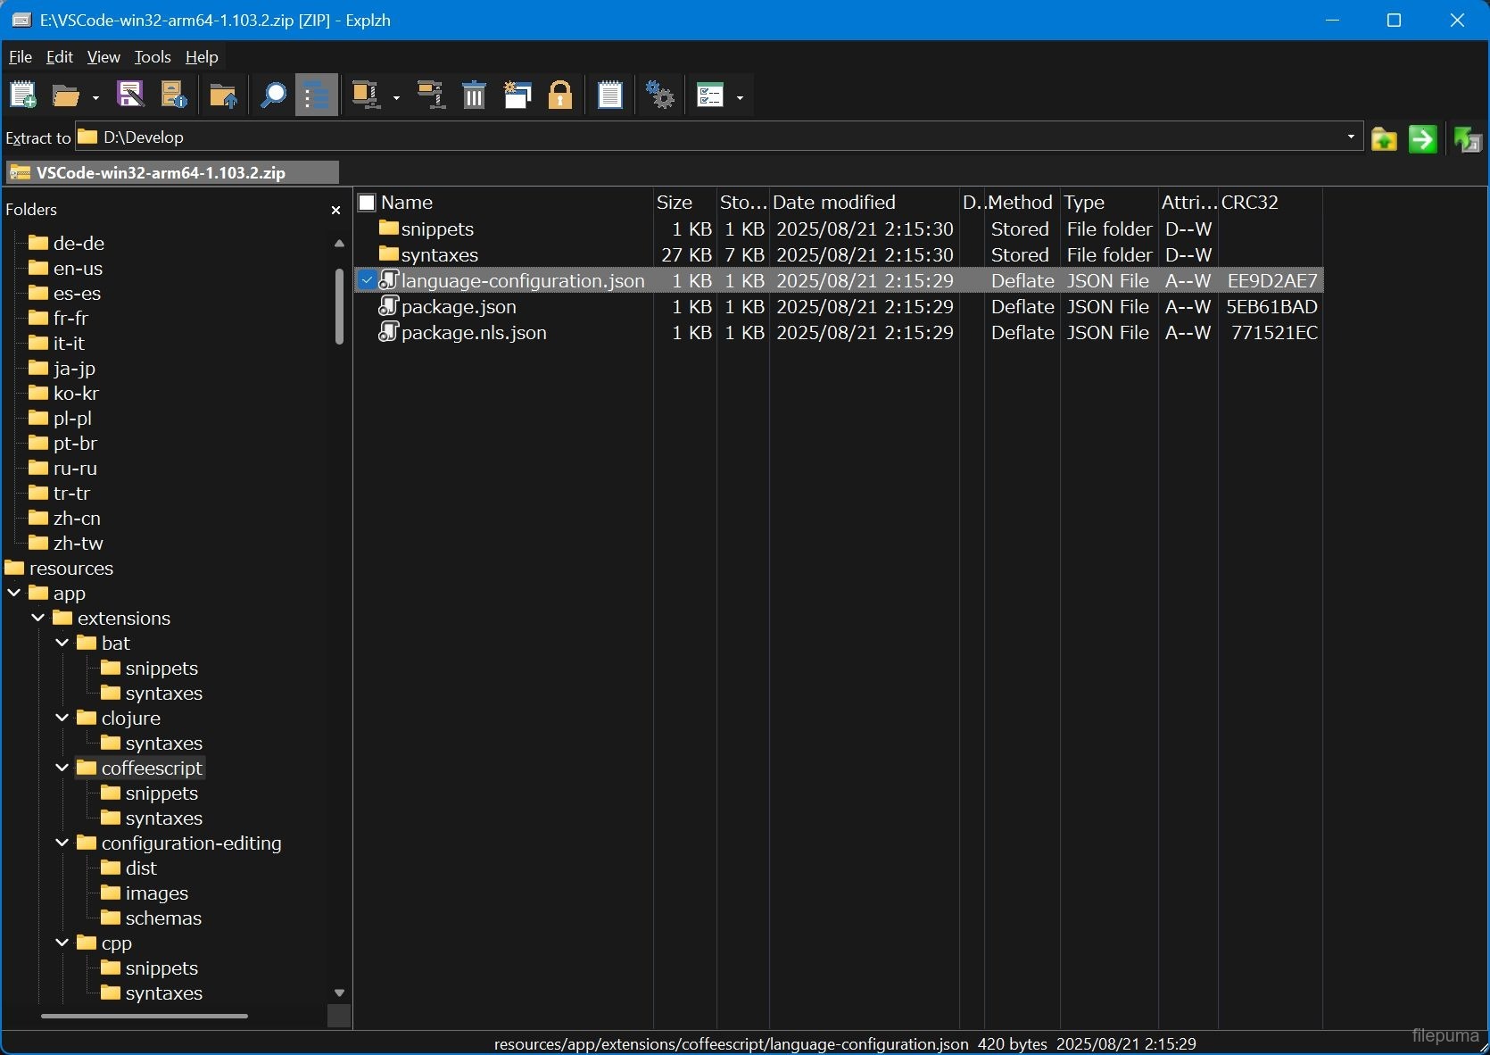Toggle the select-all checkbox in Name header

tap(367, 203)
